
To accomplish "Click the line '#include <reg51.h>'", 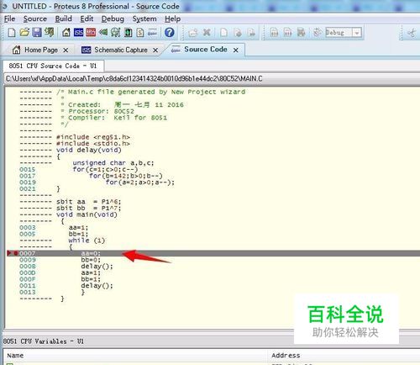I will pyautogui.click(x=93, y=137).
